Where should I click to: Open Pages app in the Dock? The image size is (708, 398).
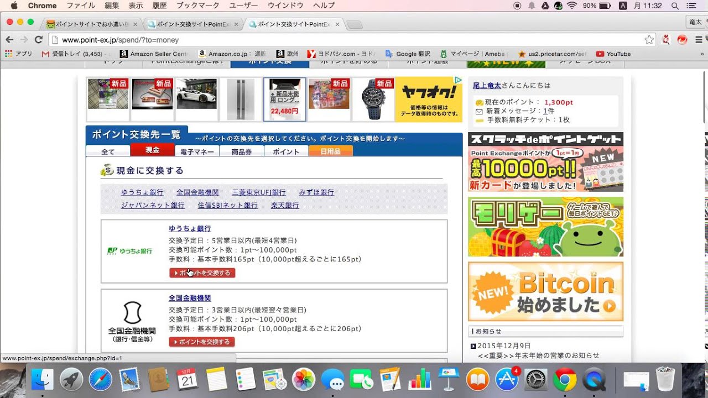coord(391,379)
